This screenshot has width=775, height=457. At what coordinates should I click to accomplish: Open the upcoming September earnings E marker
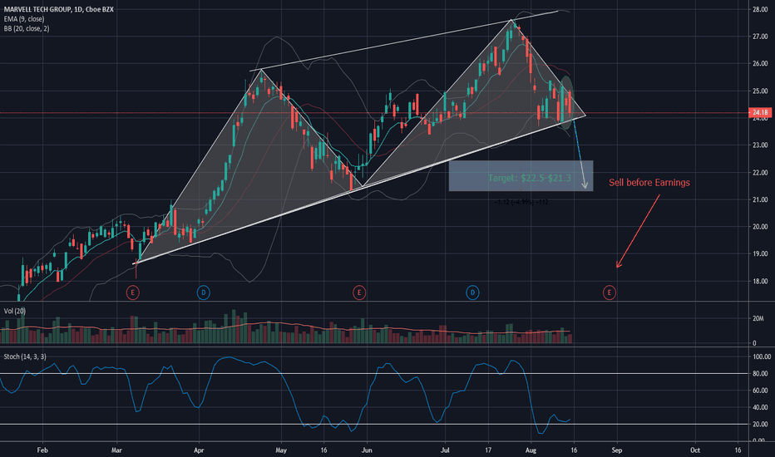pyautogui.click(x=610, y=292)
